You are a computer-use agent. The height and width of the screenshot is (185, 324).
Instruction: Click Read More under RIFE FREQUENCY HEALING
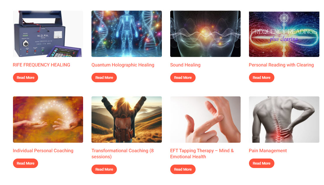pyautogui.click(x=25, y=77)
